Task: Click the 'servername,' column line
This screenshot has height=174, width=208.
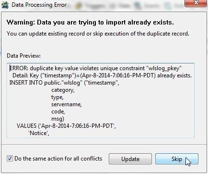Action: click(67, 104)
